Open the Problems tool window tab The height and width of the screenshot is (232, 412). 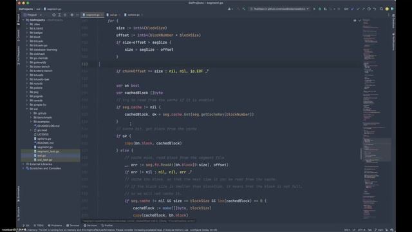coord(55,226)
